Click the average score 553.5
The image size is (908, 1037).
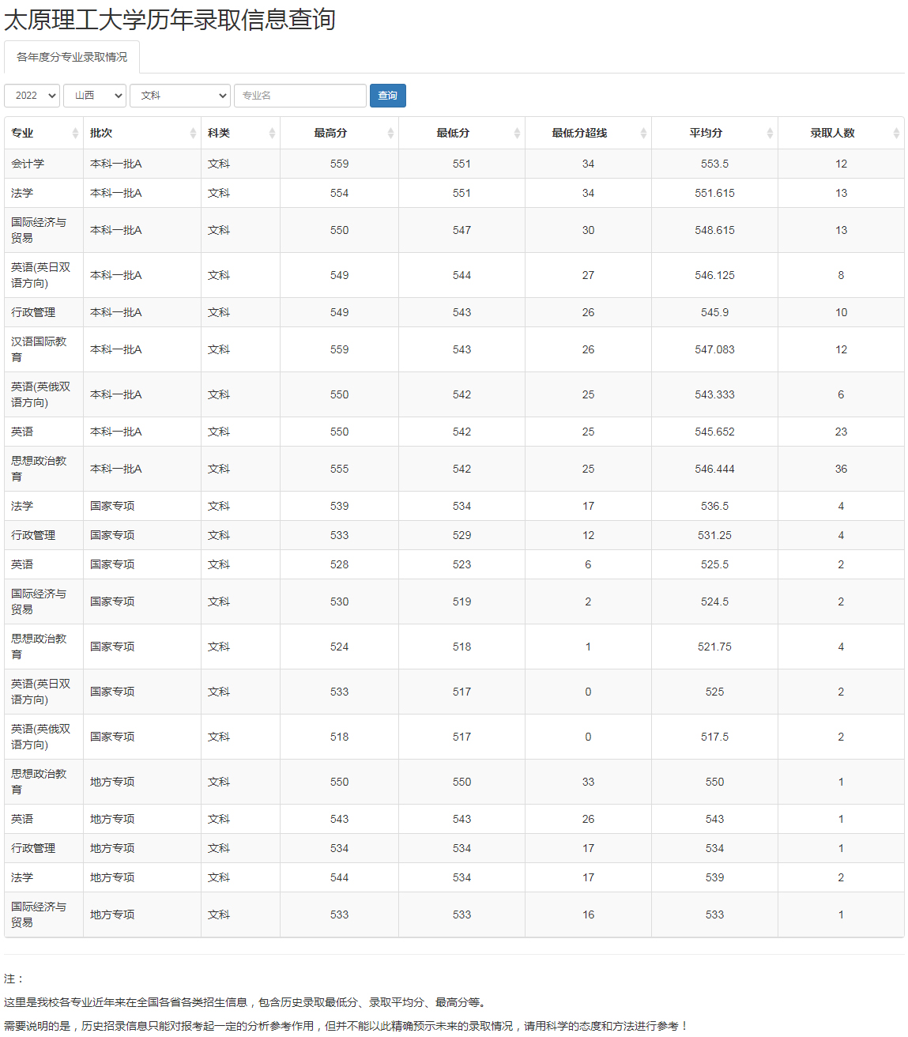714,164
